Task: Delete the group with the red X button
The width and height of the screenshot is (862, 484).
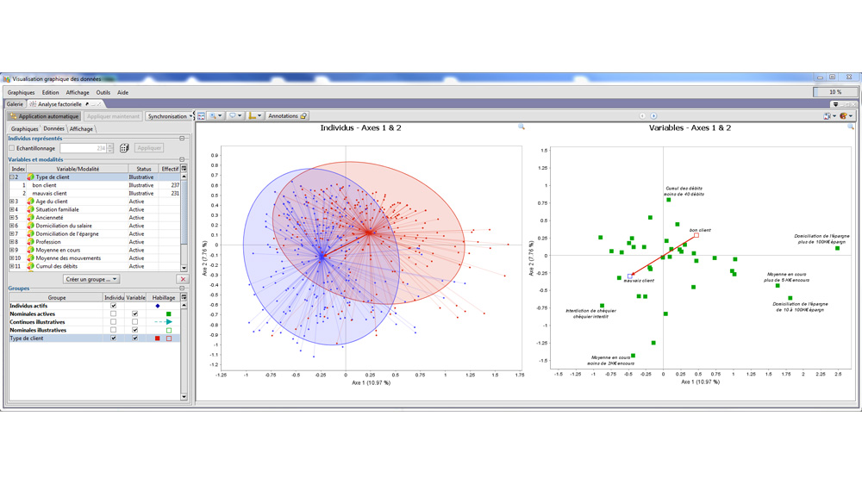Action: (183, 279)
